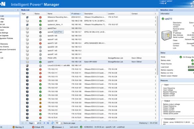The height and width of the screenshot is (129, 194).
Task: Open Nodes Settings in left navigation
Action: point(4,33)
